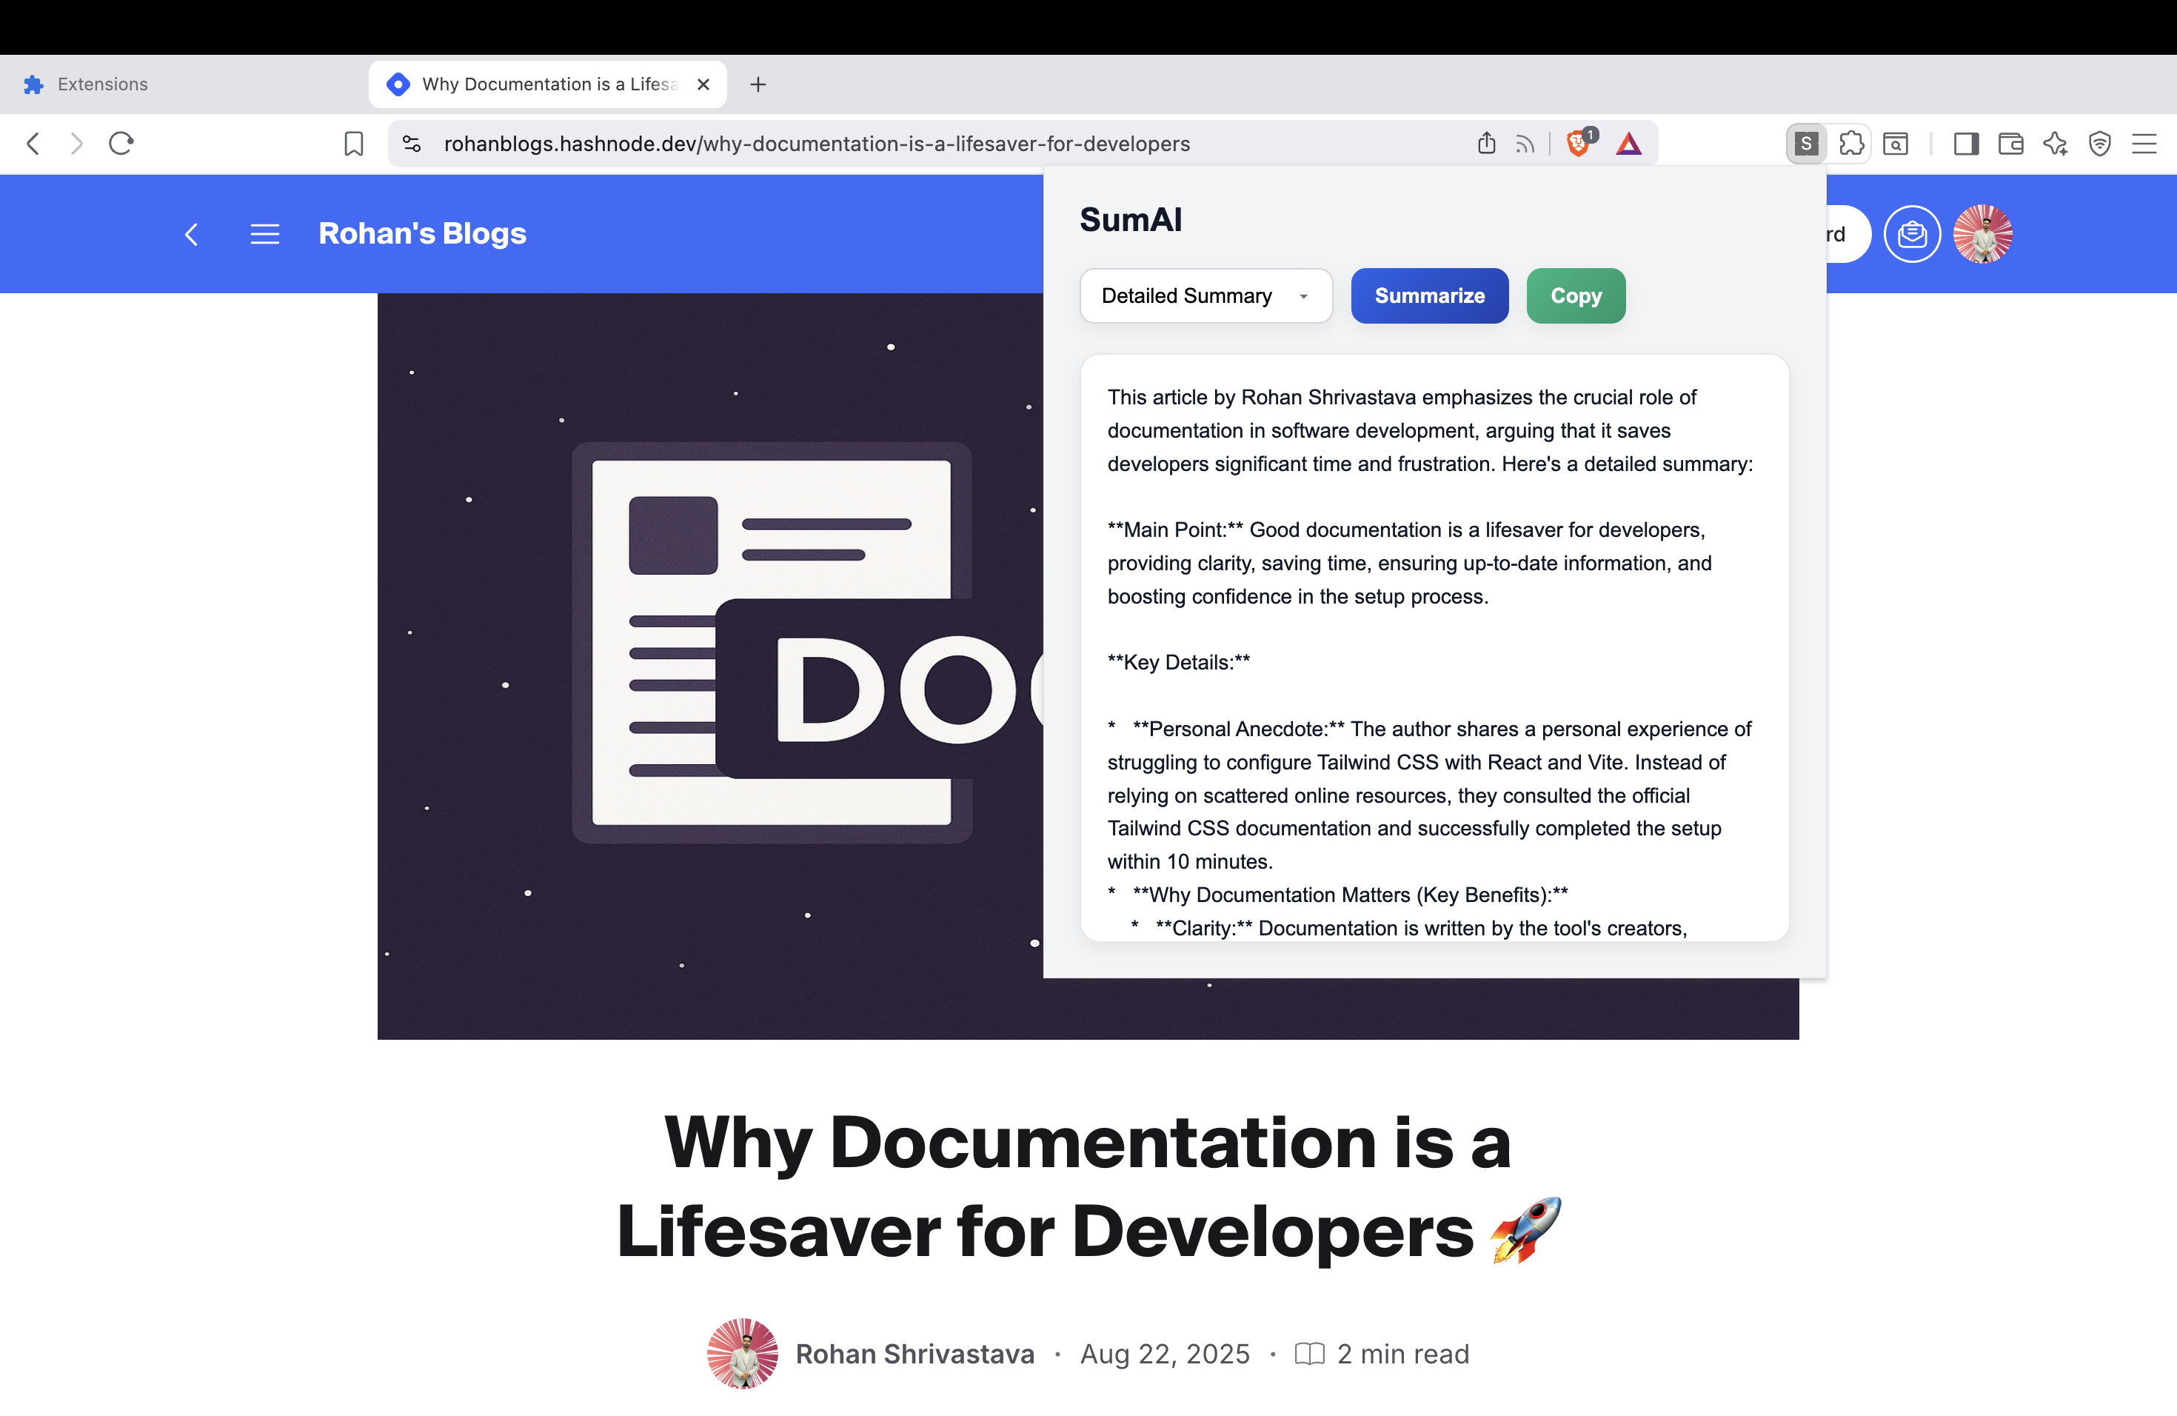
Task: Open the browser extensions puzzle icon
Action: (1850, 144)
